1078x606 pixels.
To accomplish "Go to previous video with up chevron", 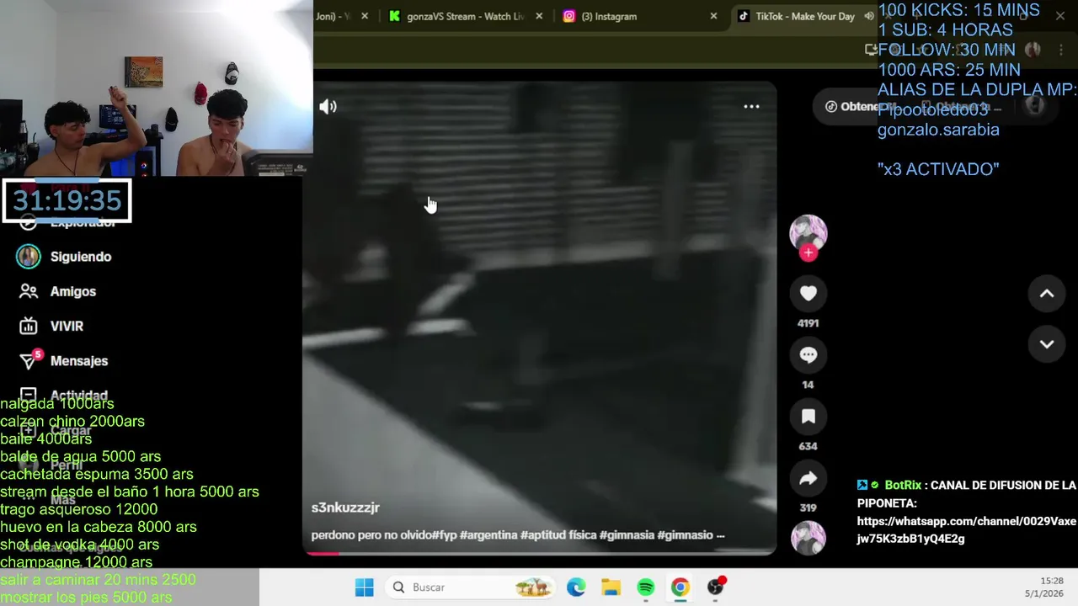I will coord(1047,294).
